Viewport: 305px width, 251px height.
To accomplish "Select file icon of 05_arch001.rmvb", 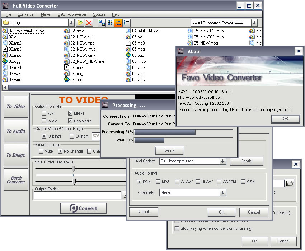I will (190, 31).
